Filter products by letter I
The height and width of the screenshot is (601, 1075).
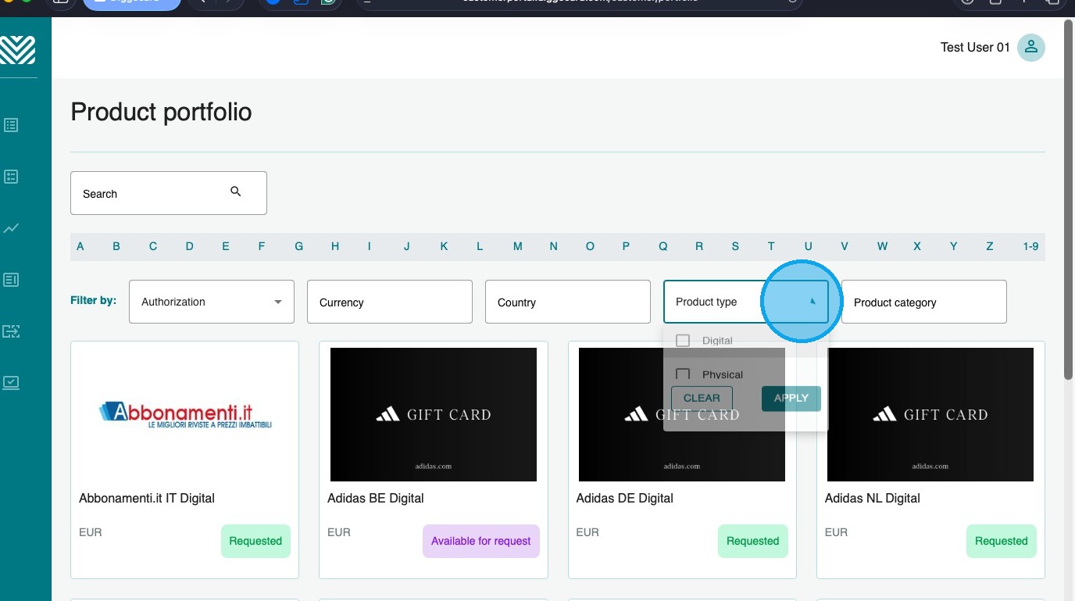[370, 246]
